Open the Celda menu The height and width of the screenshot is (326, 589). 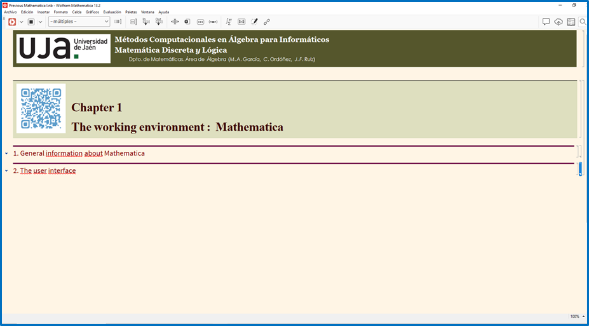click(x=77, y=12)
